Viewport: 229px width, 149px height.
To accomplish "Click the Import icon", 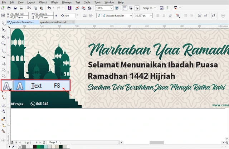I will [77, 8].
